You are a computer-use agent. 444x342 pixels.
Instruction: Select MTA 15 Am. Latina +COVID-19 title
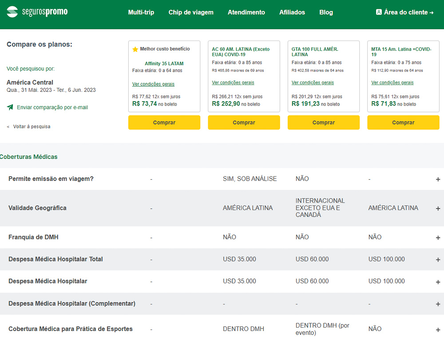click(x=401, y=52)
